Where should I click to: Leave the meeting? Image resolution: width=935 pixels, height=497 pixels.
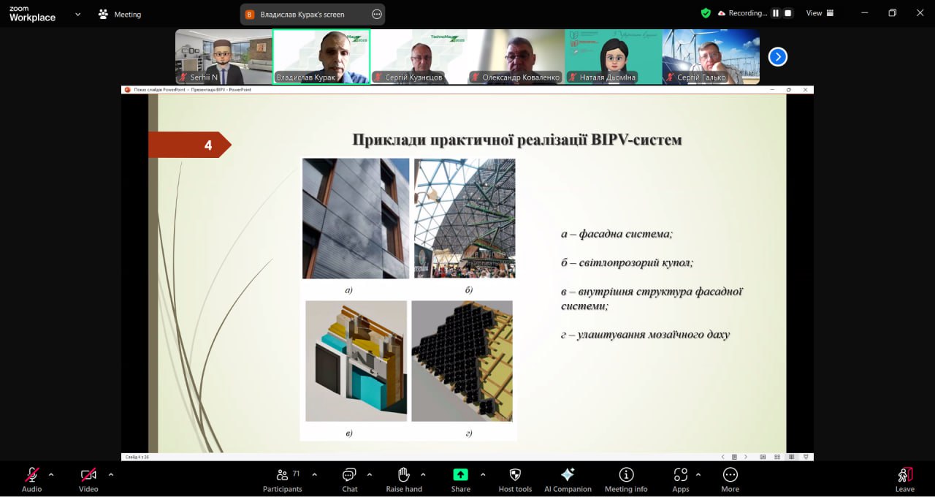tap(904, 479)
